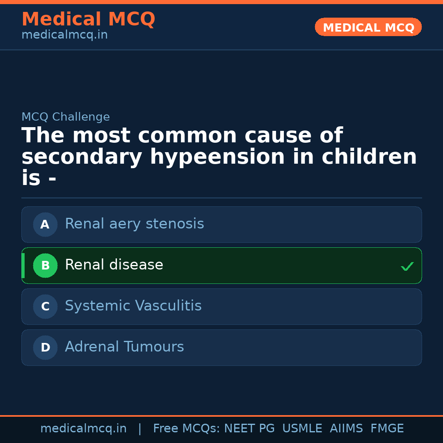Select the circular A badge icon

point(45,224)
